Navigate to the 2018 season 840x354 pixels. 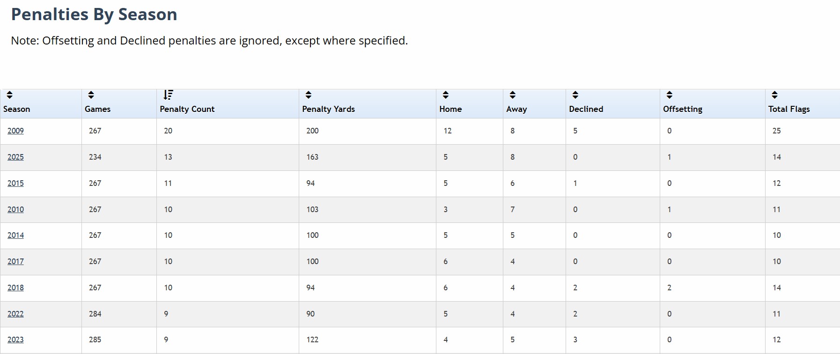click(15, 288)
